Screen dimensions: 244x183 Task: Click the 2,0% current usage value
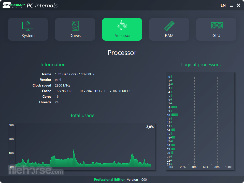150,127
